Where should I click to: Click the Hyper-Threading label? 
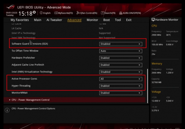pos(21,86)
